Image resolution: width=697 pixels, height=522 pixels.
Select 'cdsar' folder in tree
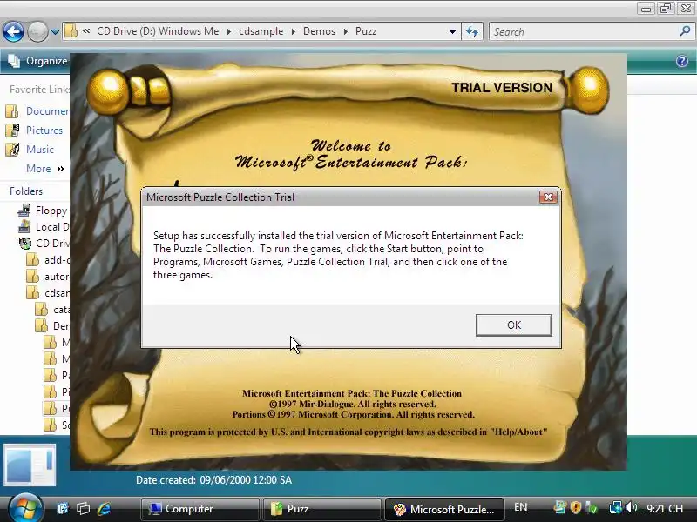click(48, 293)
